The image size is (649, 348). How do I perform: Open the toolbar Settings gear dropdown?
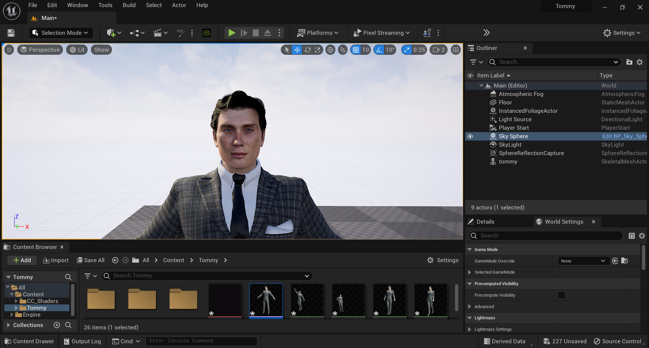622,33
